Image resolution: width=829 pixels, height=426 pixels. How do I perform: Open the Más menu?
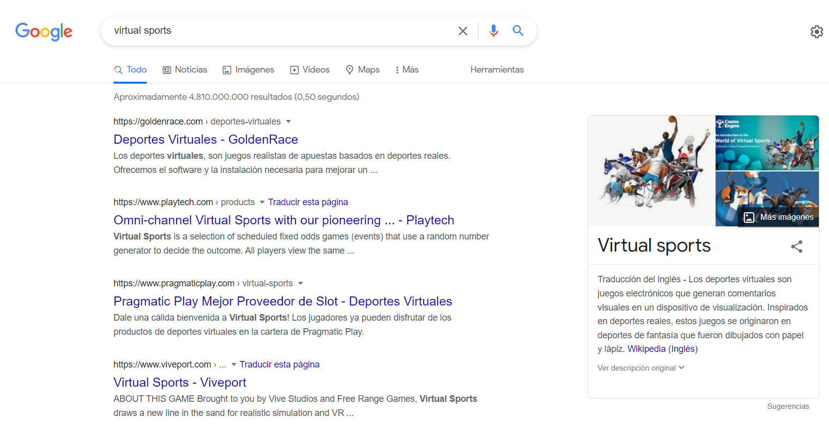[407, 70]
